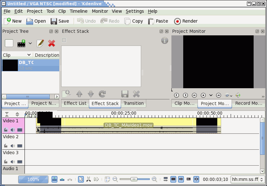
Task: Mute audio on Video 3 track
Action: pyautogui.click(x=13, y=162)
